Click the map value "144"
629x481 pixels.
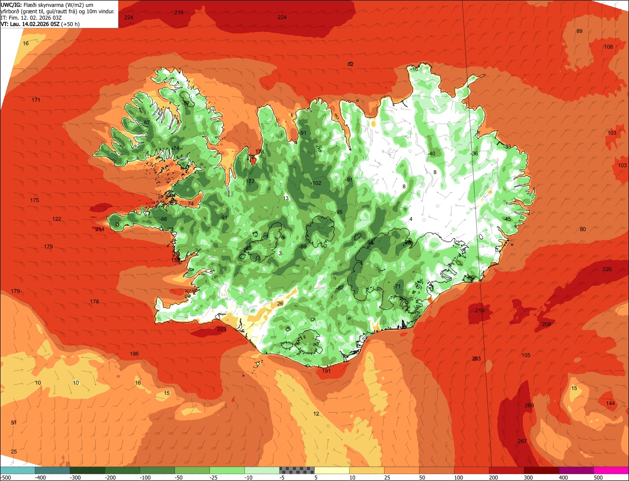pyautogui.click(x=610, y=403)
